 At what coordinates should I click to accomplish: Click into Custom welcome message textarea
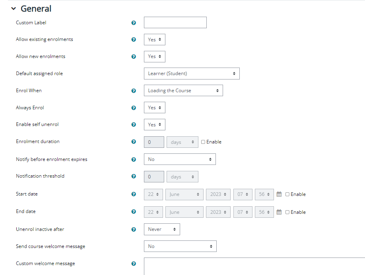254,266
